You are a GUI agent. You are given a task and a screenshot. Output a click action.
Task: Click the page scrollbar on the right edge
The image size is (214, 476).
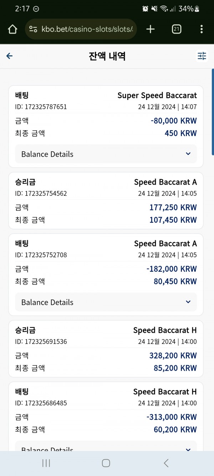(x=213, y=112)
